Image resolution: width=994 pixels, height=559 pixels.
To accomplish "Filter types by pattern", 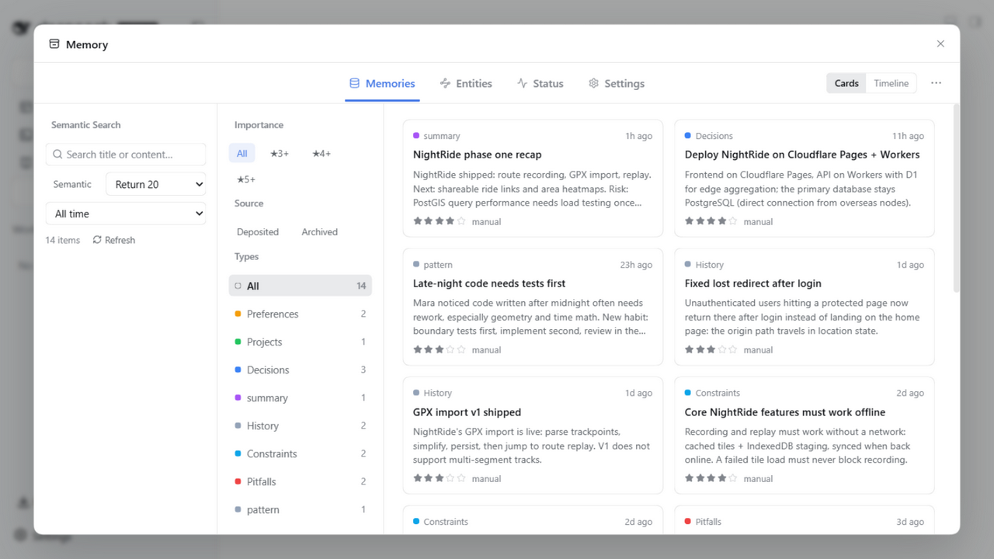I will tap(301, 509).
